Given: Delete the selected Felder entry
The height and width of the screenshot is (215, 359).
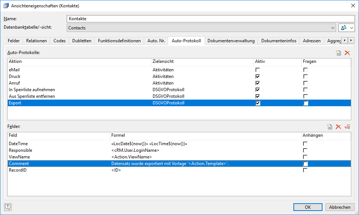Looking at the screenshot, I should (x=338, y=127).
